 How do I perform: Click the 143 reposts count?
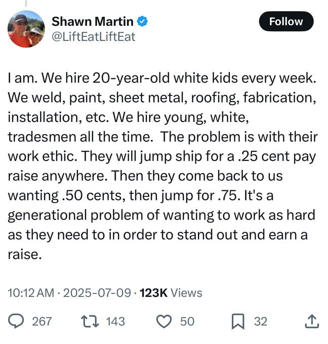point(115,321)
